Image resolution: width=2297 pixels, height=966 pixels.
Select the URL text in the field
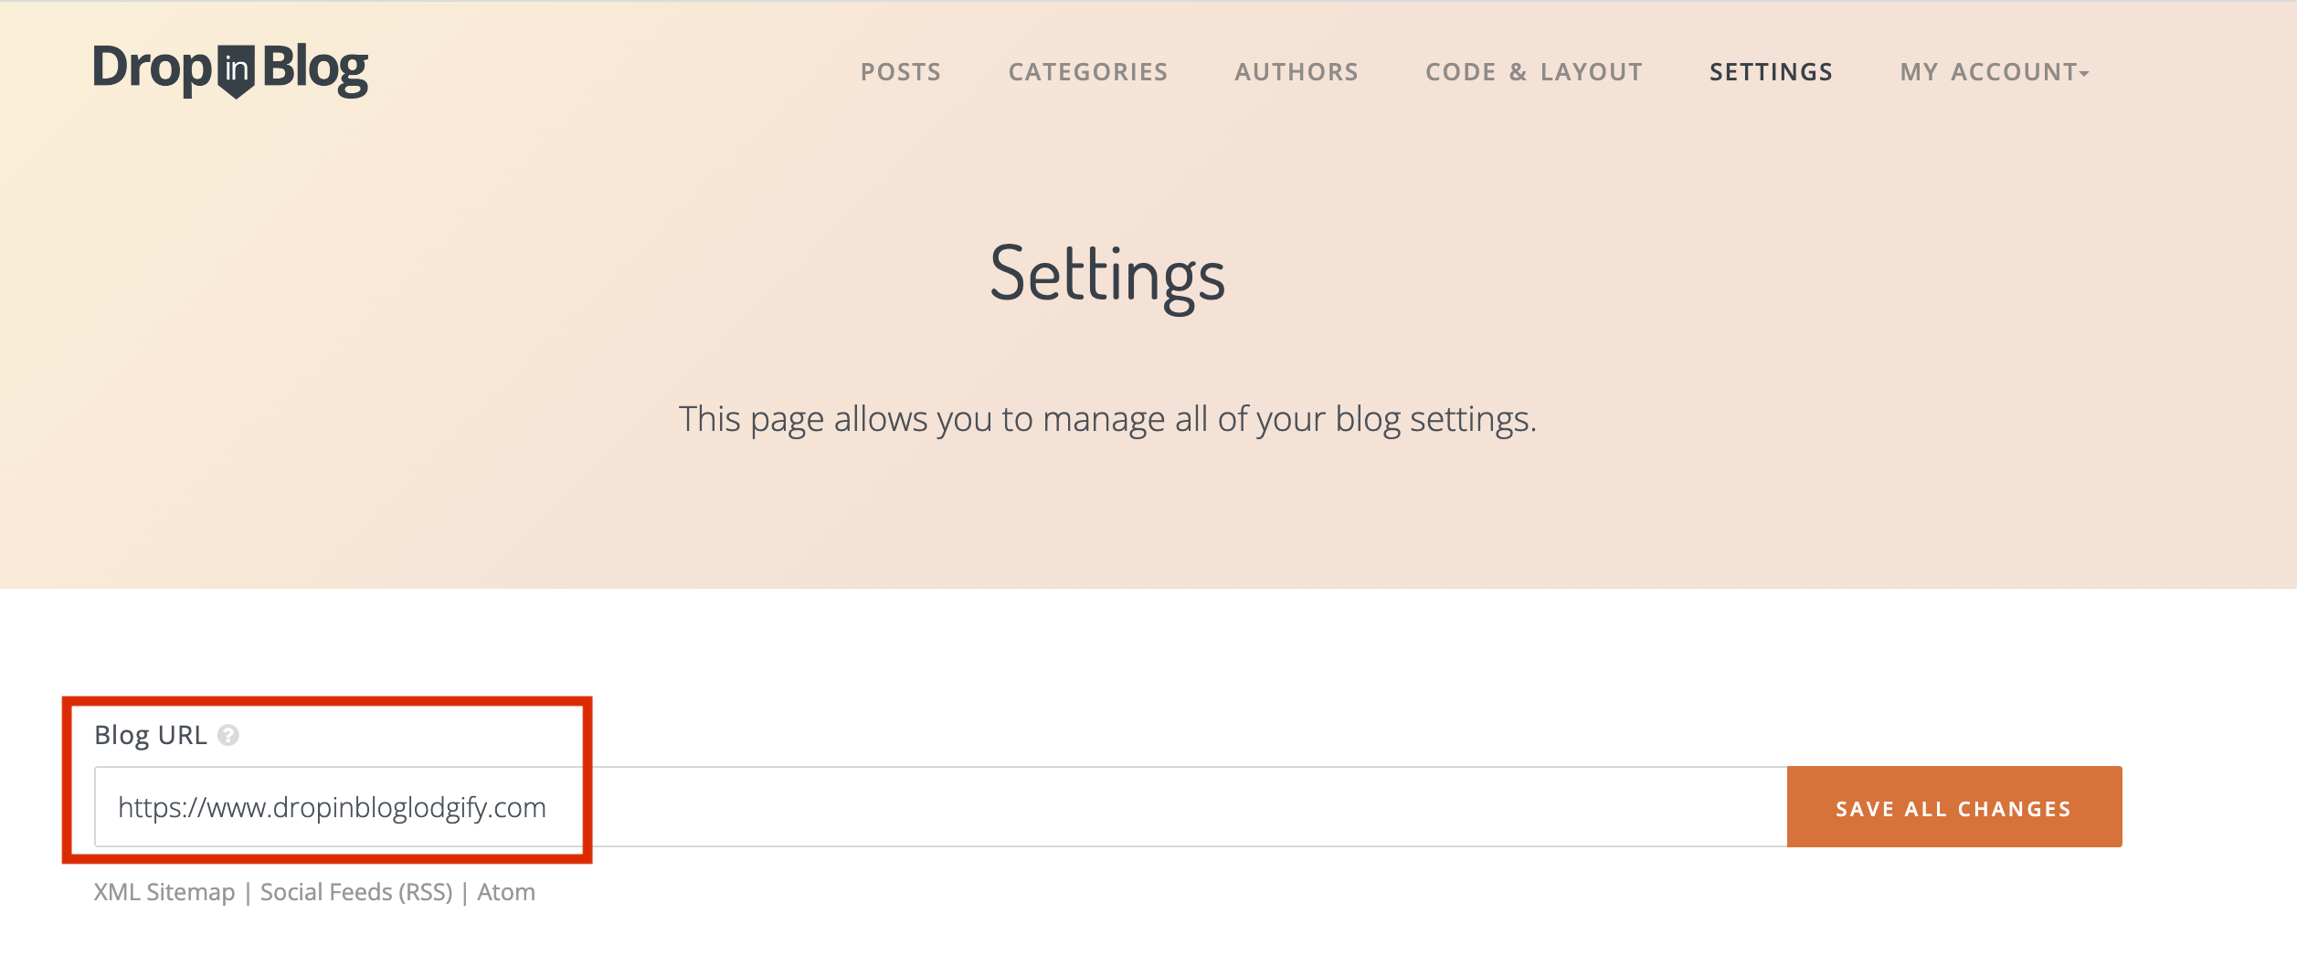coord(332,807)
